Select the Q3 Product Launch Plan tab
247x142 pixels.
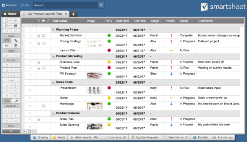point(45,14)
